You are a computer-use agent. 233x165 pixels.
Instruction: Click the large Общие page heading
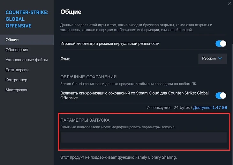tap(71, 12)
